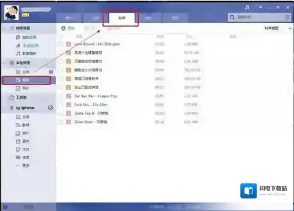This screenshot has height=211, width=294.
Task: Check the box for the Lily Allen song
Action: click(61, 105)
